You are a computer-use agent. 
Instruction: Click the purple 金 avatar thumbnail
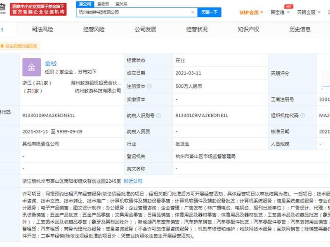point(32,67)
